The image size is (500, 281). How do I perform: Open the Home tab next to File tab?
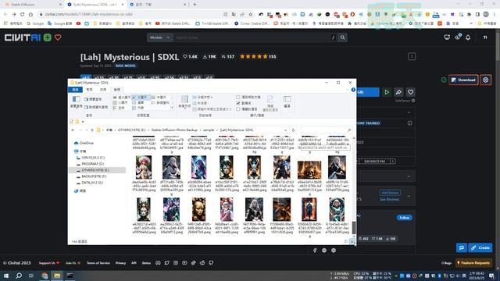[x=89, y=90]
